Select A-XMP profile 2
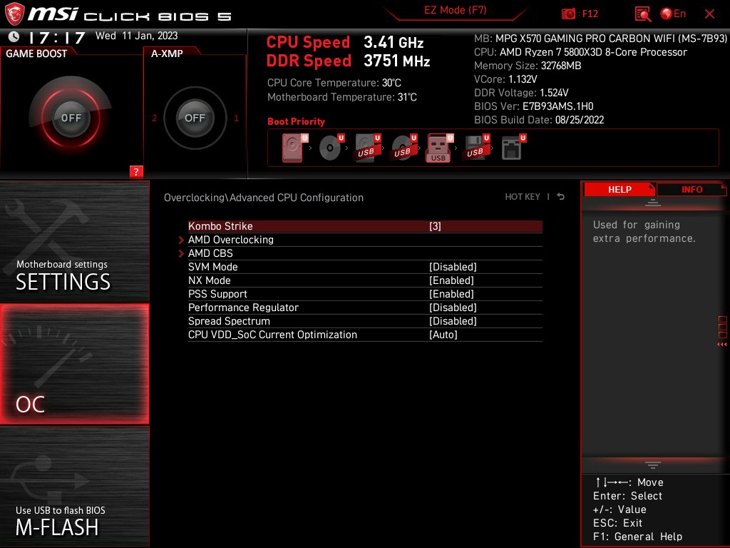This screenshot has width=730, height=548. tap(155, 118)
